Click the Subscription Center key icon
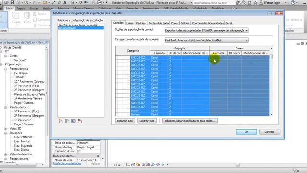Screen dimensions: 307x173 244,3
